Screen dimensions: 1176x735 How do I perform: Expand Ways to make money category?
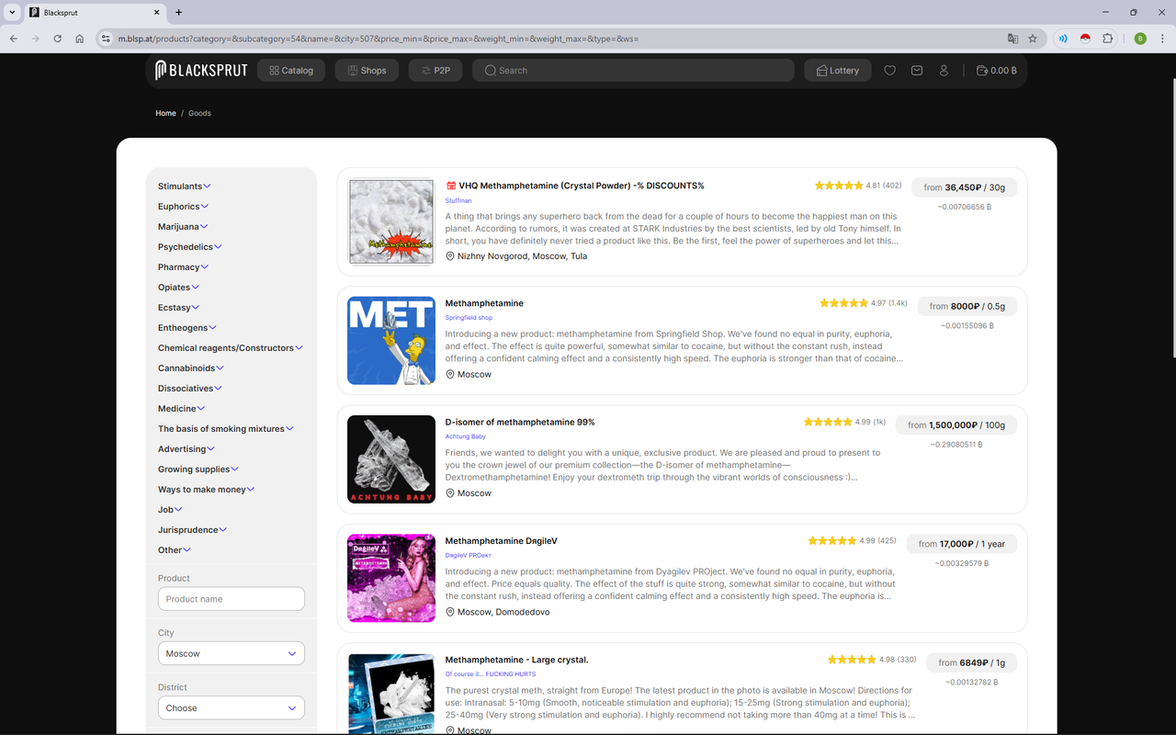click(x=206, y=489)
